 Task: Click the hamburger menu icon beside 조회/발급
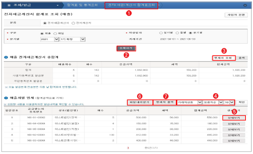9,5
